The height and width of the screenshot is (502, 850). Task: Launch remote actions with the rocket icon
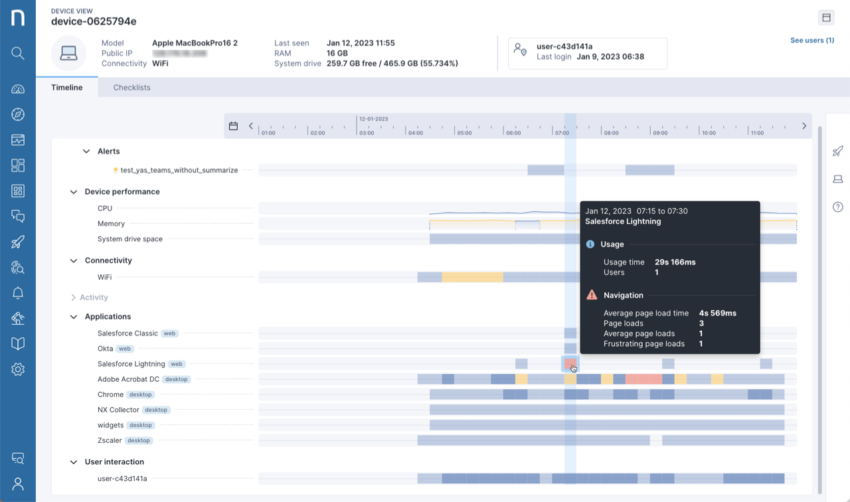18,242
